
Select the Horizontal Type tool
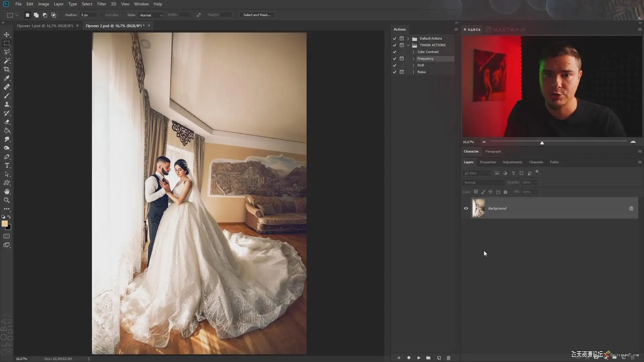7,165
